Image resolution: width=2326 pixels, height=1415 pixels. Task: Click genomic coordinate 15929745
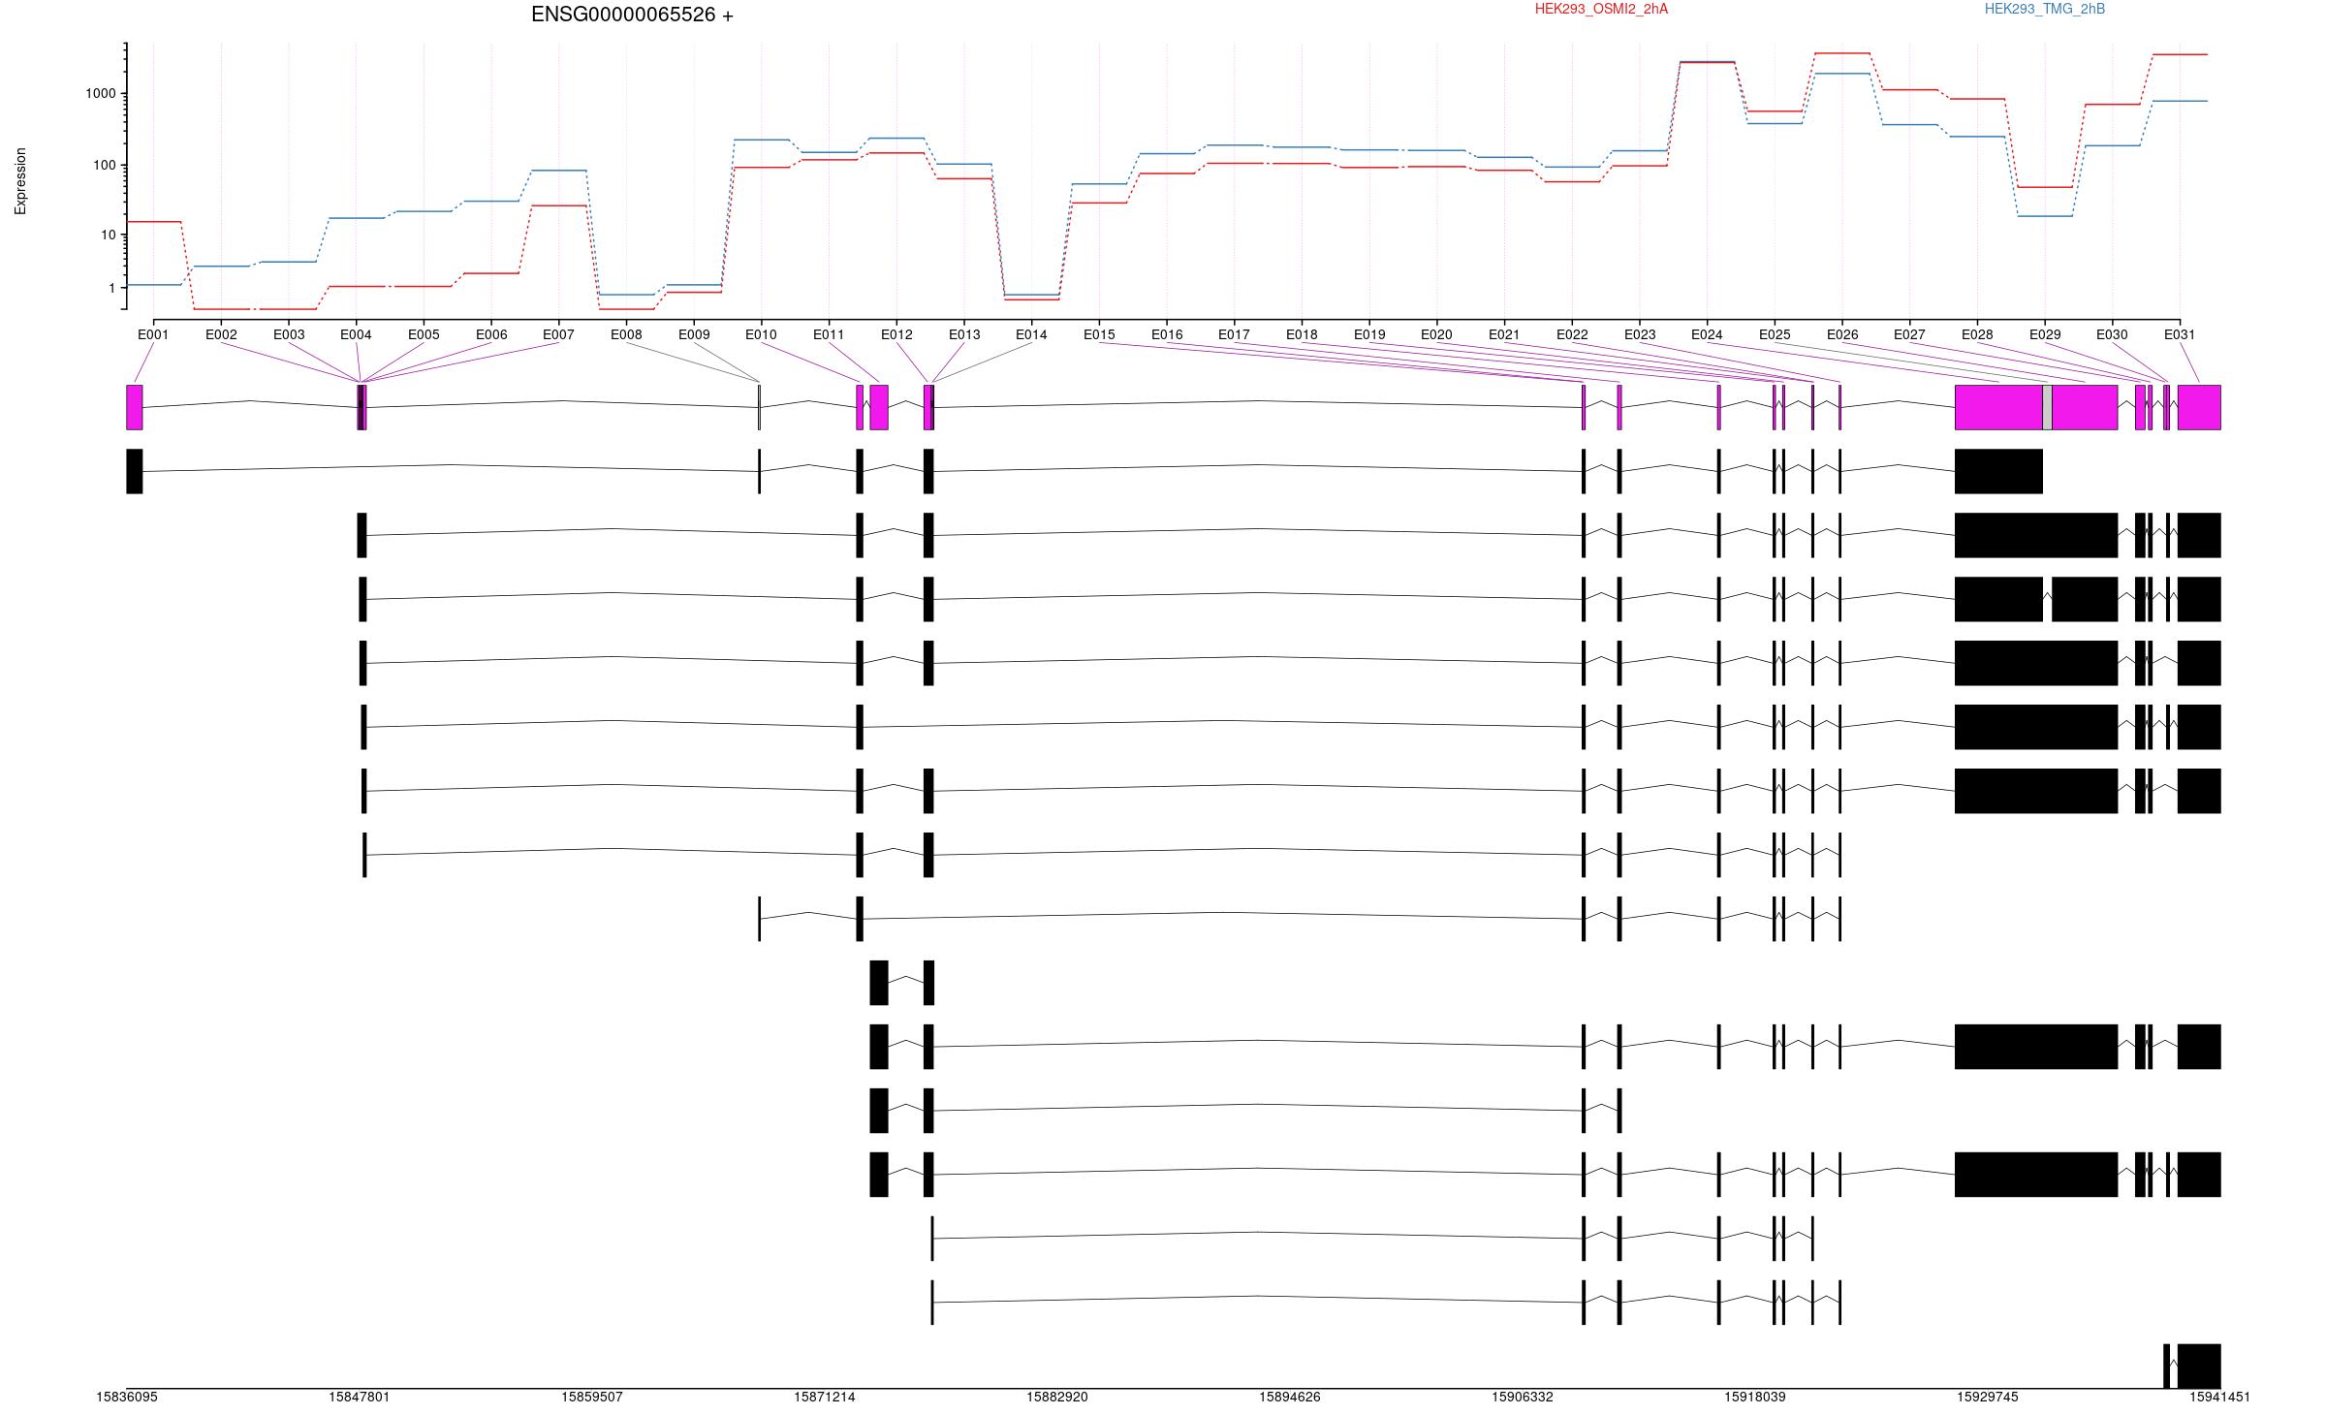click(x=1988, y=1397)
